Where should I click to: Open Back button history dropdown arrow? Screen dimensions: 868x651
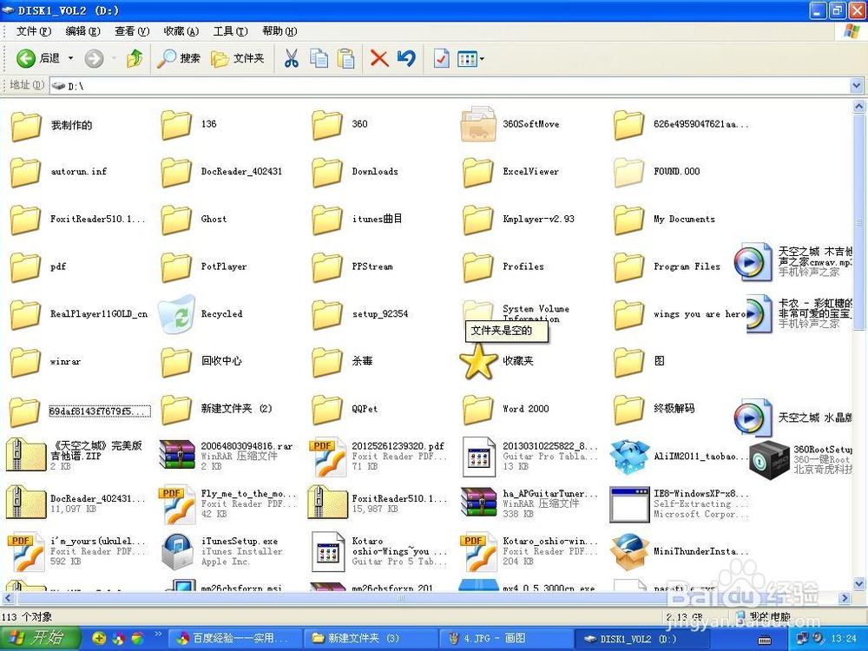70,58
